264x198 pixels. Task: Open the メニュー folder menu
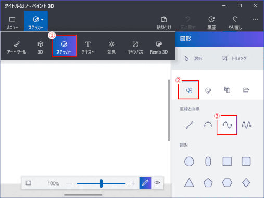[12, 22]
